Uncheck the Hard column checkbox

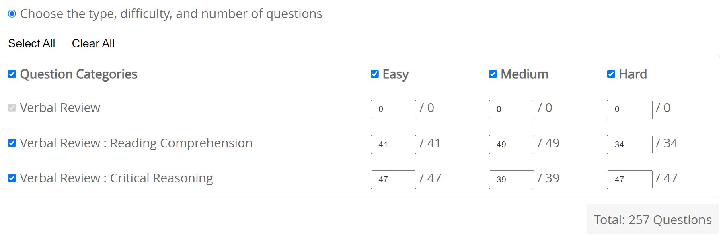coord(611,74)
